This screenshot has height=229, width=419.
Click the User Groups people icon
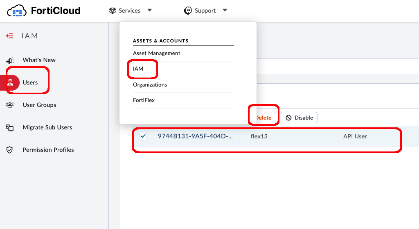click(x=10, y=105)
